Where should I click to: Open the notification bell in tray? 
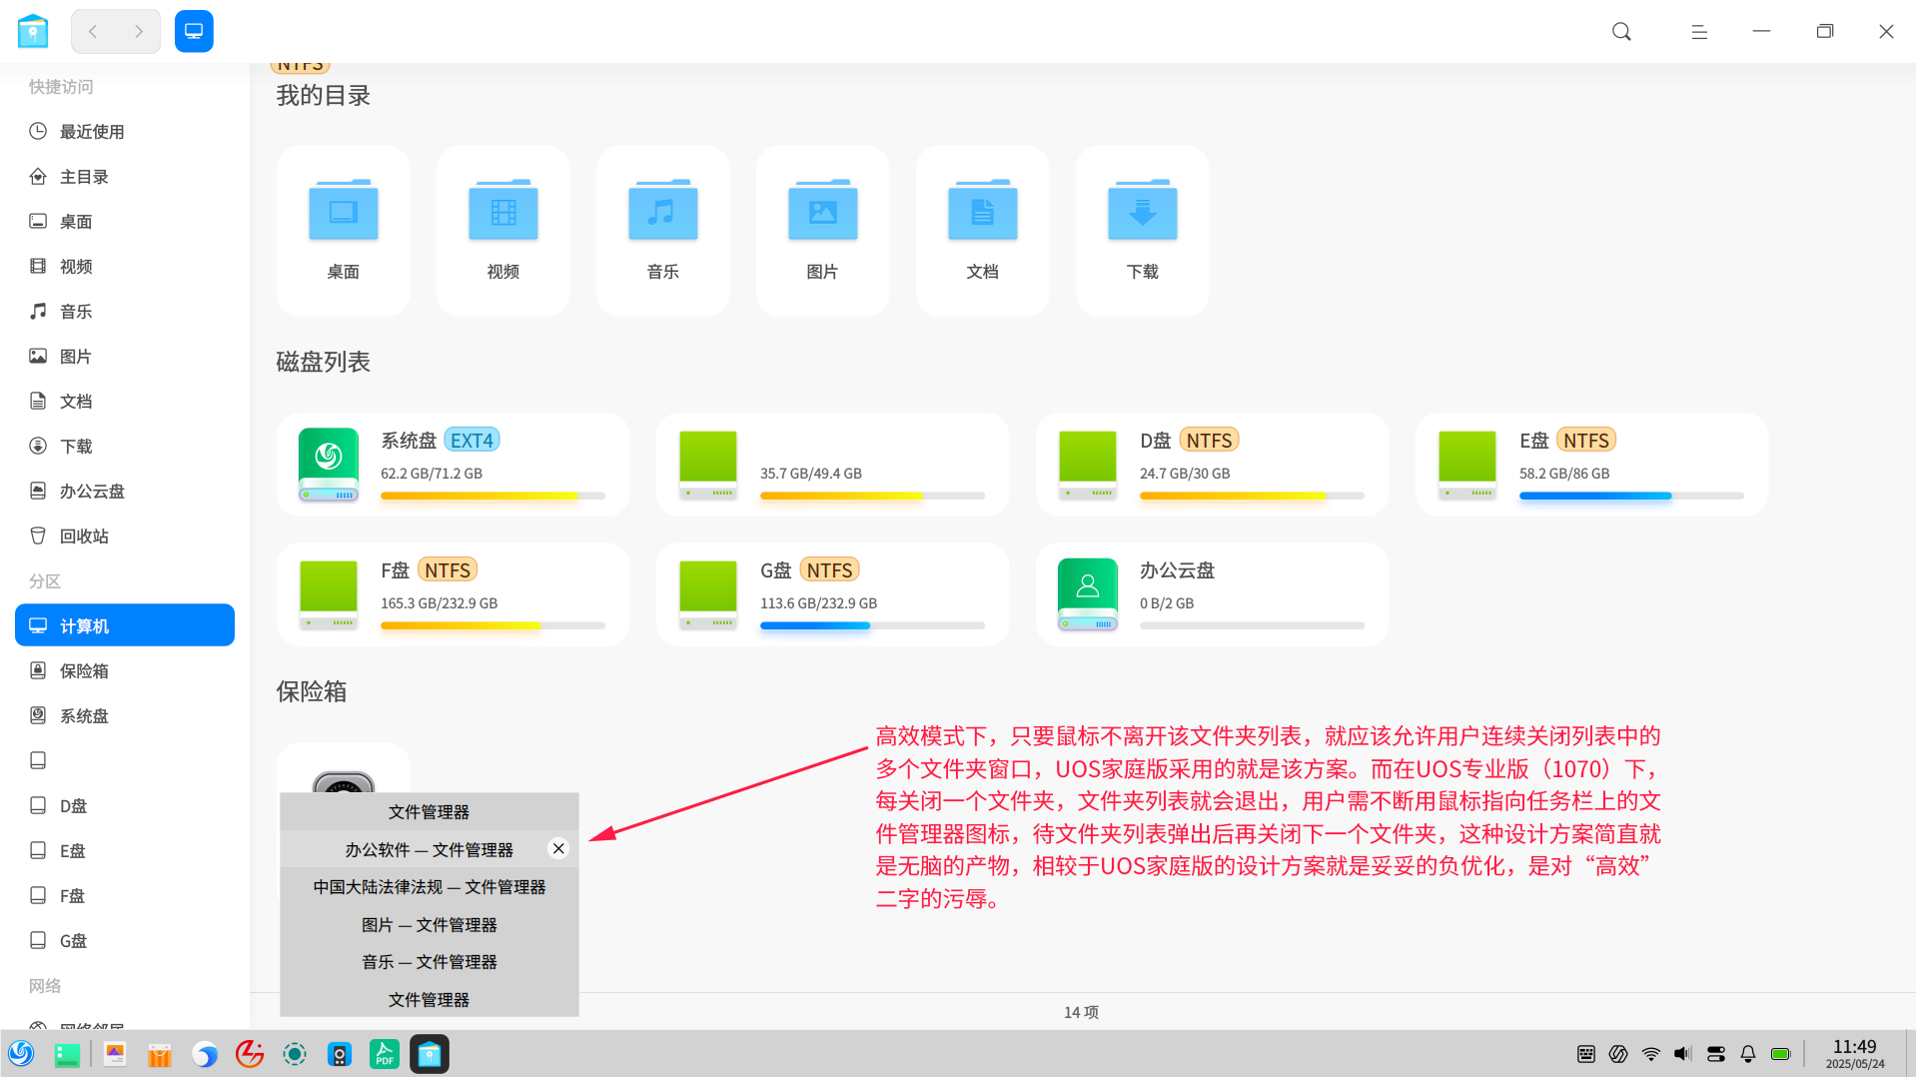pos(1747,1054)
